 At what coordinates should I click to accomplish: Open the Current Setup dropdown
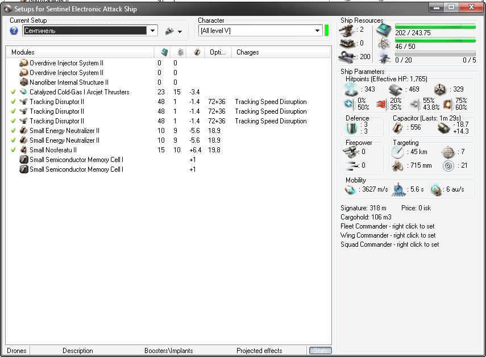pyautogui.click(x=152, y=31)
